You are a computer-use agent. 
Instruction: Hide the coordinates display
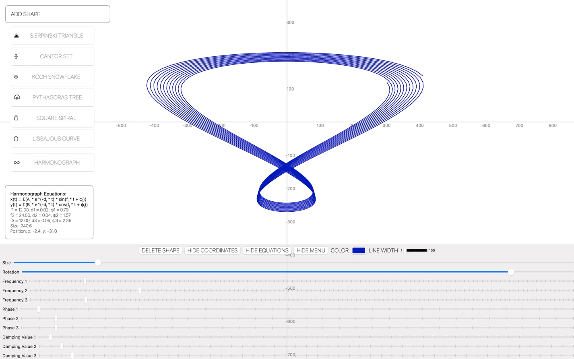pos(212,250)
